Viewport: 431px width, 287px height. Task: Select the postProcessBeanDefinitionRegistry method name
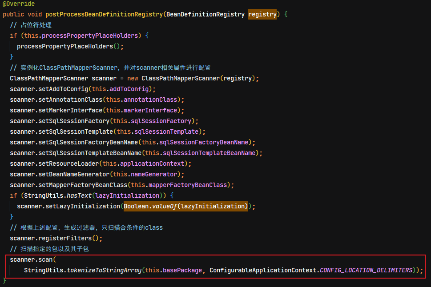pos(104,14)
